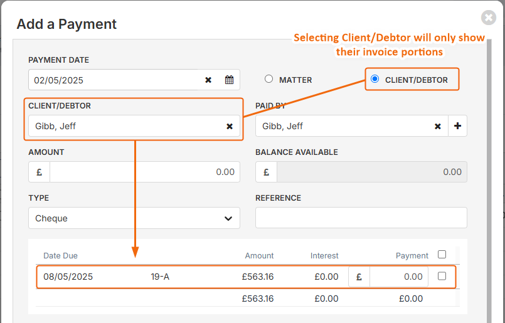Viewport: 505px width, 323px height.
Task: Clear the payment date with the X icon
Action: 208,80
